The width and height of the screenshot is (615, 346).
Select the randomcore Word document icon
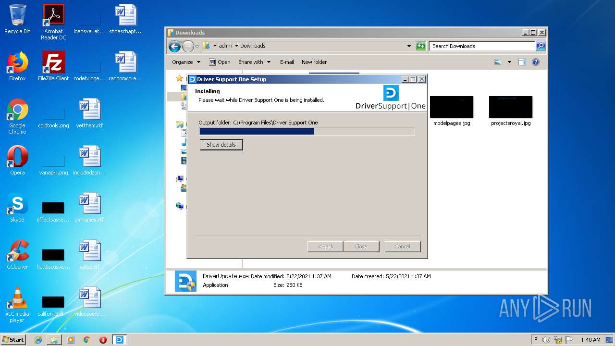[x=125, y=66]
